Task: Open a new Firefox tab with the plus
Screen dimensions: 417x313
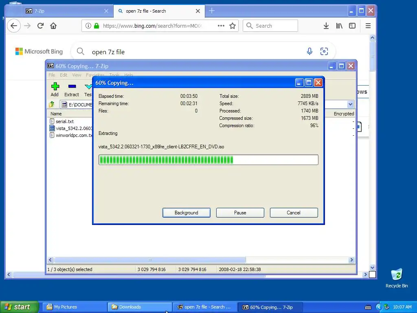Action: click(x=212, y=11)
